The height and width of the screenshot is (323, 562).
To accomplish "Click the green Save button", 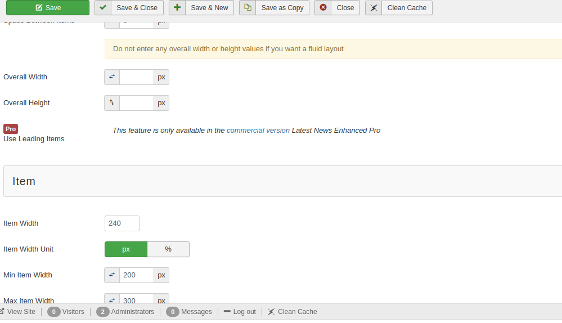I will pyautogui.click(x=48, y=8).
